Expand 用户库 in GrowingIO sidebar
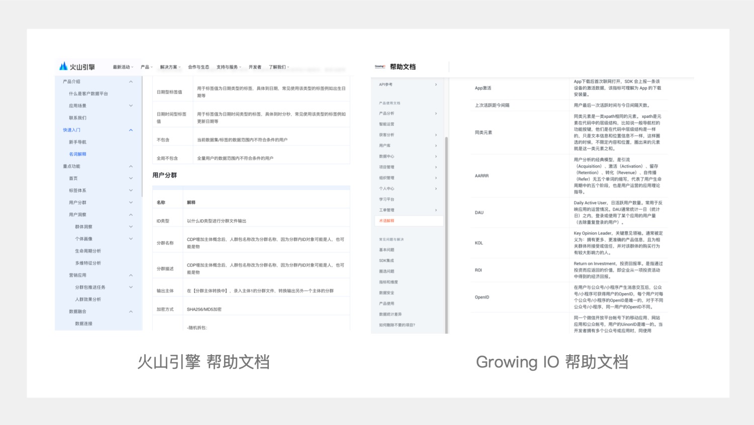The width and height of the screenshot is (754, 425). (436, 146)
